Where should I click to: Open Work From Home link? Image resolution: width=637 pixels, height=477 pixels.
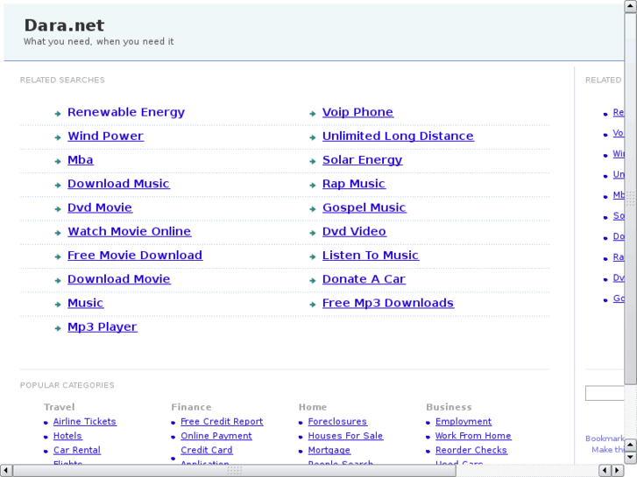(473, 436)
